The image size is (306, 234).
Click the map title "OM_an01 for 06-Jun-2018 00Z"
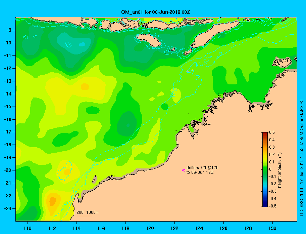[156, 12]
